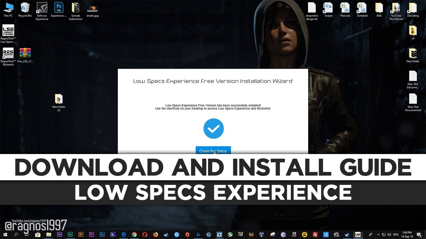This screenshot has width=426, height=239.
Task: Open File Explorer from taskbar
Action: click(x=49, y=234)
